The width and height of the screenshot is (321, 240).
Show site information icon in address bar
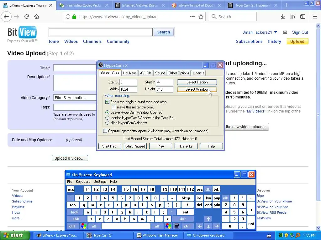pos(68,17)
